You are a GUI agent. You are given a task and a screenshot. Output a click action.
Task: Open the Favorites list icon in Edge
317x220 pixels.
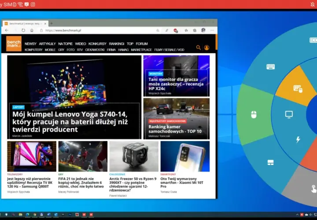[186, 30]
